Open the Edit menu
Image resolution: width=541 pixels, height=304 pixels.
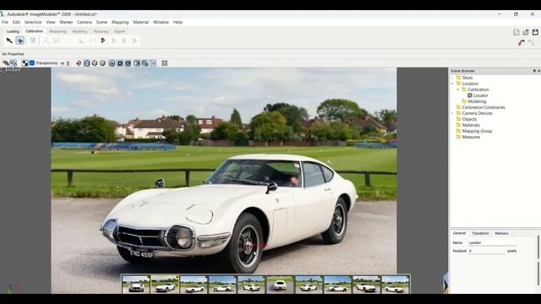coord(16,22)
